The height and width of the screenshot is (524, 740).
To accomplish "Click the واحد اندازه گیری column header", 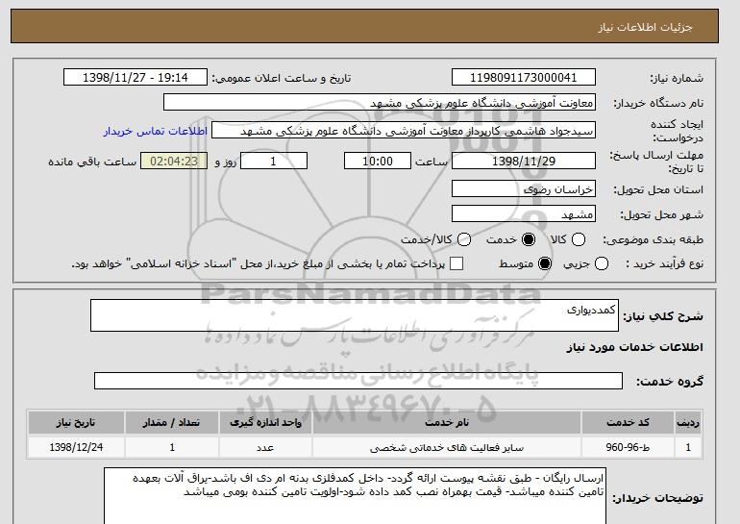I will coord(265,422).
